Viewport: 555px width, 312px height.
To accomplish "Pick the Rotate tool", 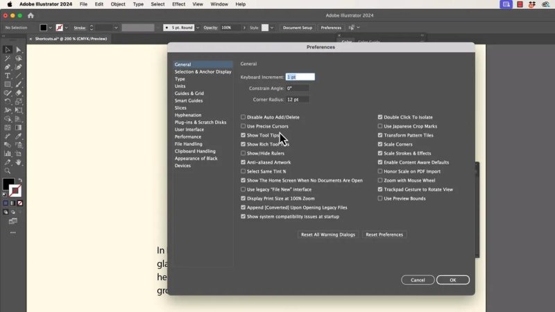I will pyautogui.click(x=8, y=101).
